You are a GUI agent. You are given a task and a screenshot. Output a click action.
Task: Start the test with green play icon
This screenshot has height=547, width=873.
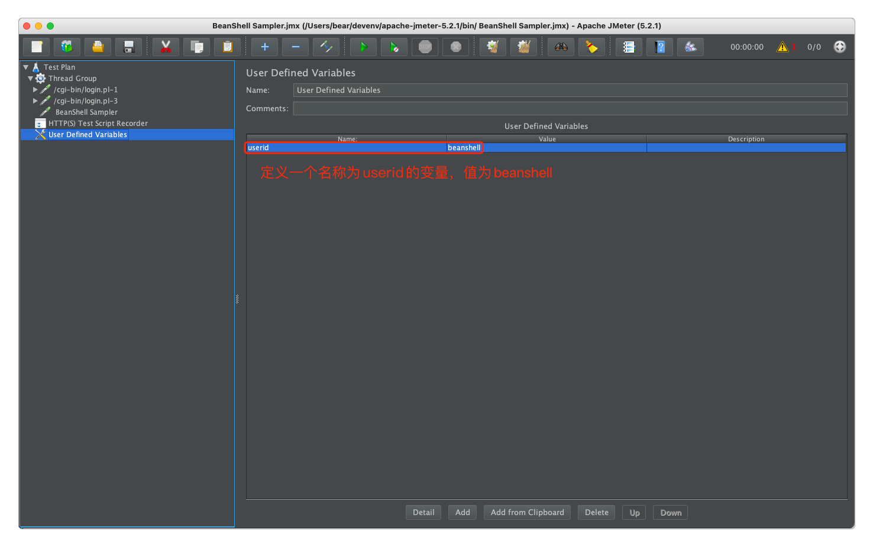(x=364, y=47)
